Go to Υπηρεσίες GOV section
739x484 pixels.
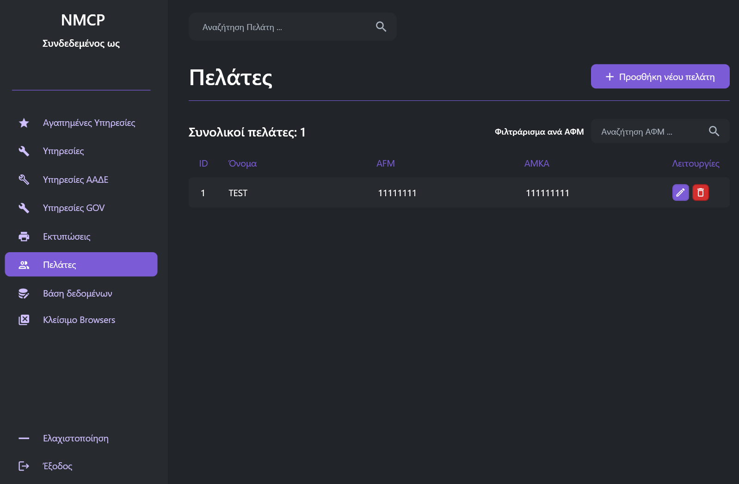[74, 208]
